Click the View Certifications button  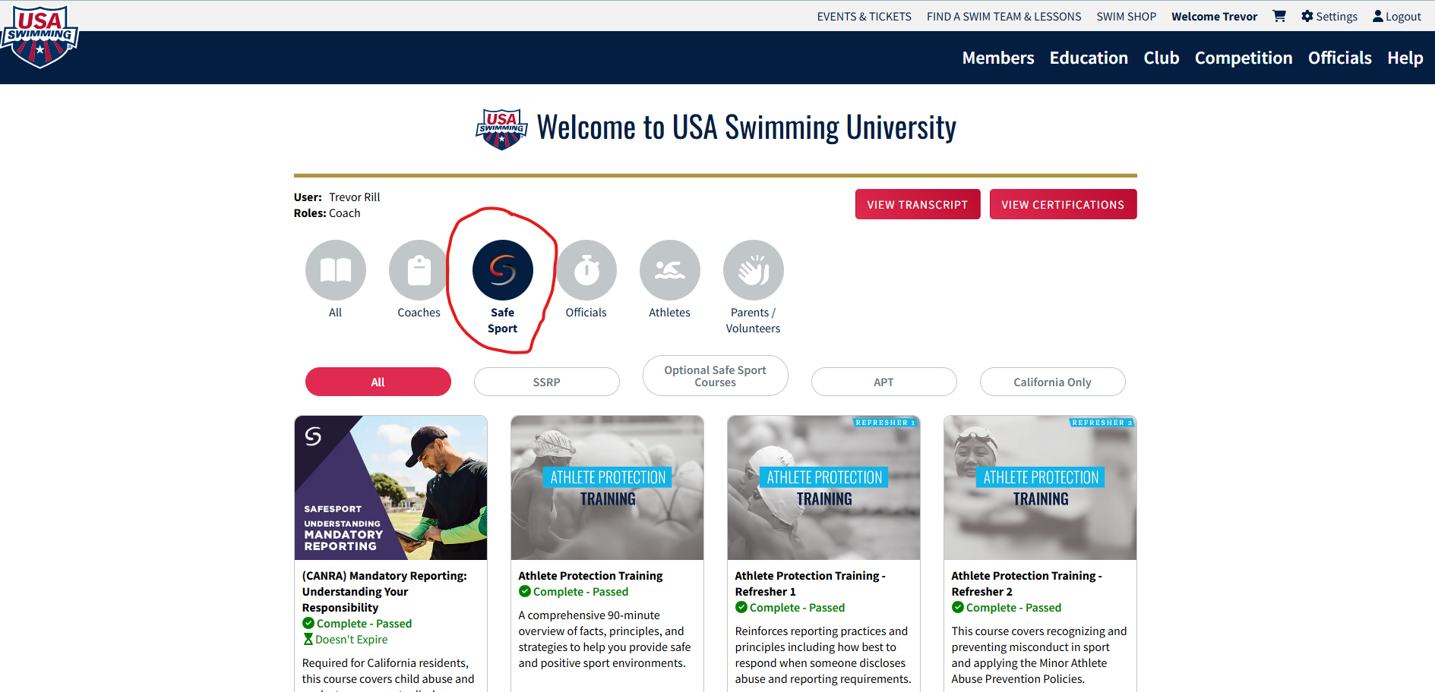[1063, 204]
